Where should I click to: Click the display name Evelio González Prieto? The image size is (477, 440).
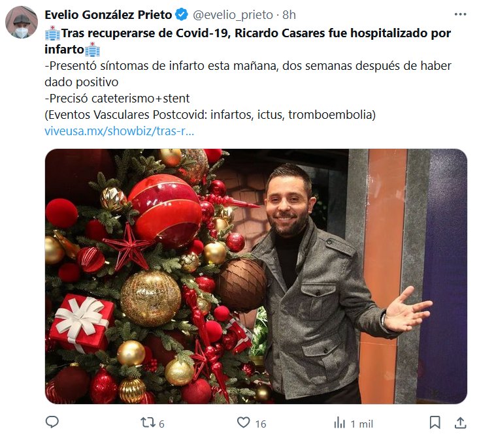point(108,15)
